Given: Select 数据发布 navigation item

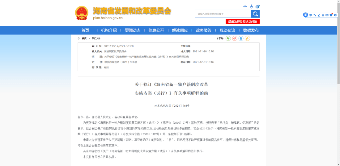Looking at the screenshot, I should [x=251, y=30].
